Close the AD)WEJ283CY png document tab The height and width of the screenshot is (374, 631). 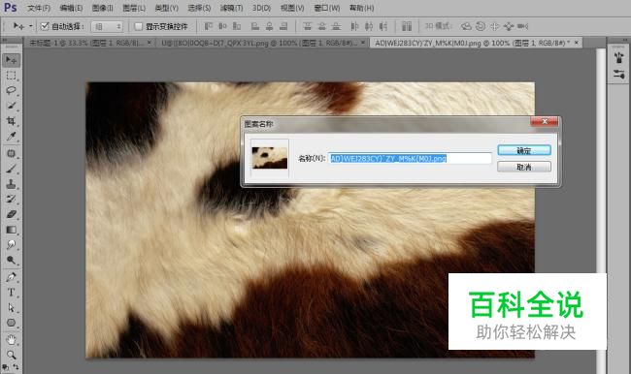click(x=577, y=43)
